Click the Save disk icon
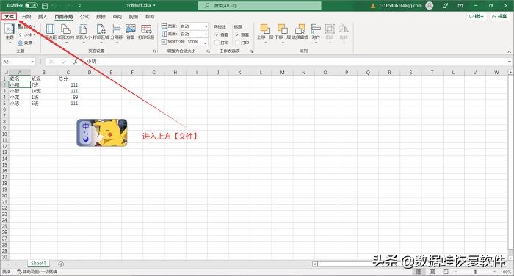 (x=45, y=6)
